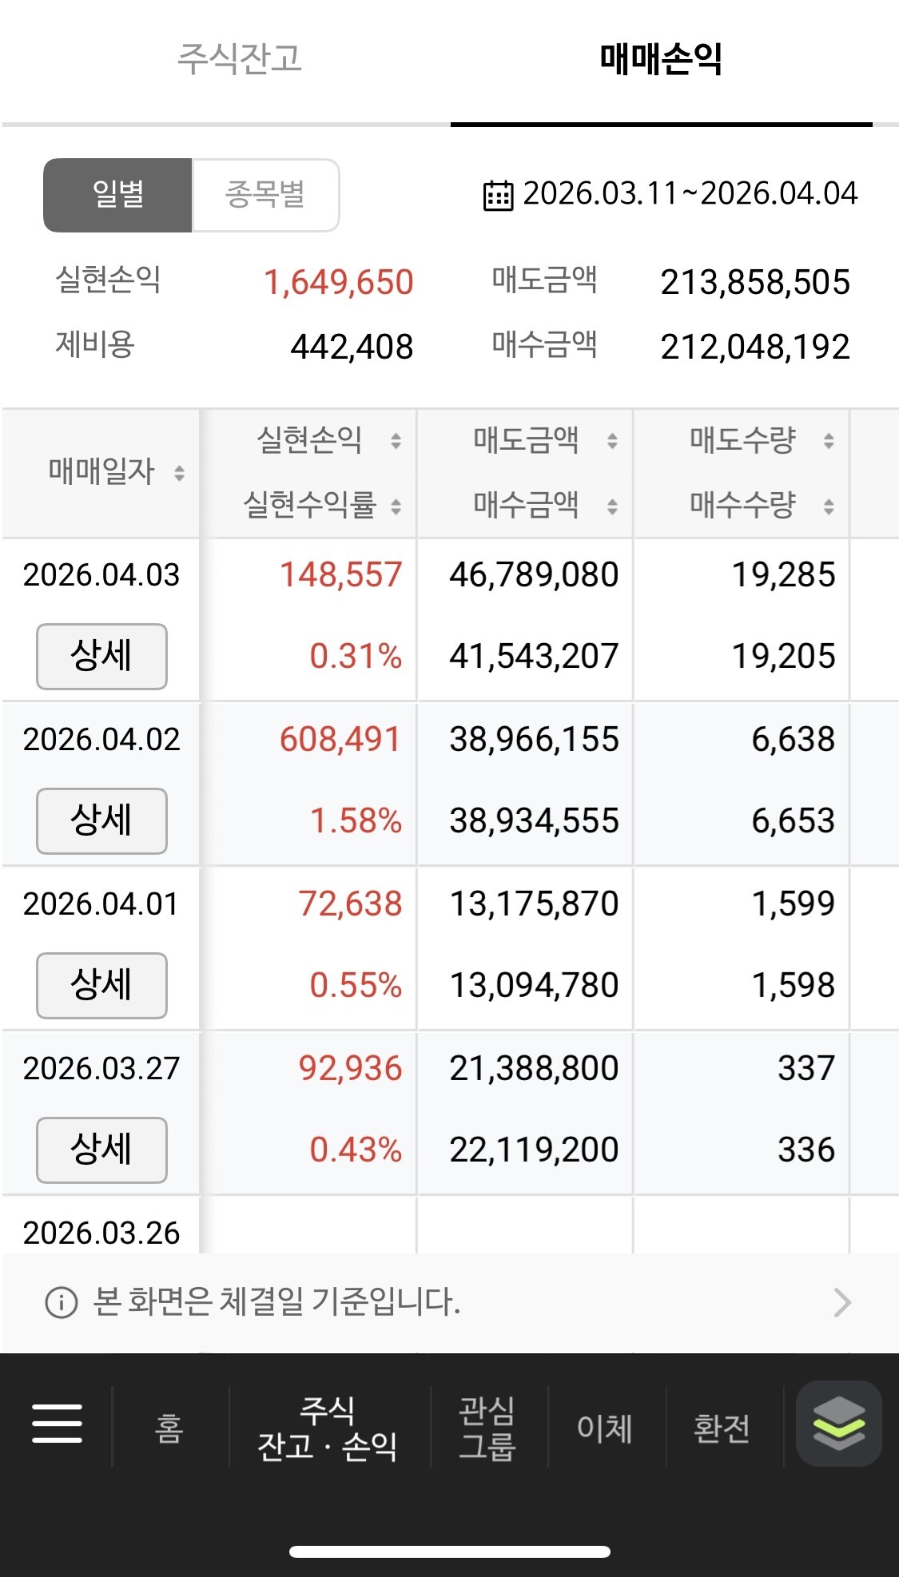The width and height of the screenshot is (899, 1577).
Task: Sort by 매수수량 column arrows
Action: (829, 506)
